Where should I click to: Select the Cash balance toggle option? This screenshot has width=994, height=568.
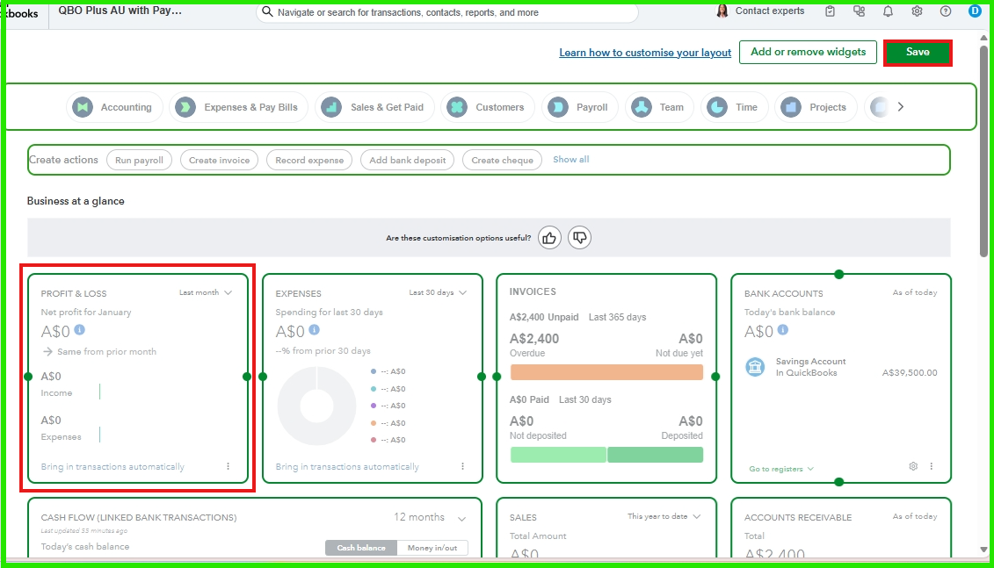coord(360,548)
